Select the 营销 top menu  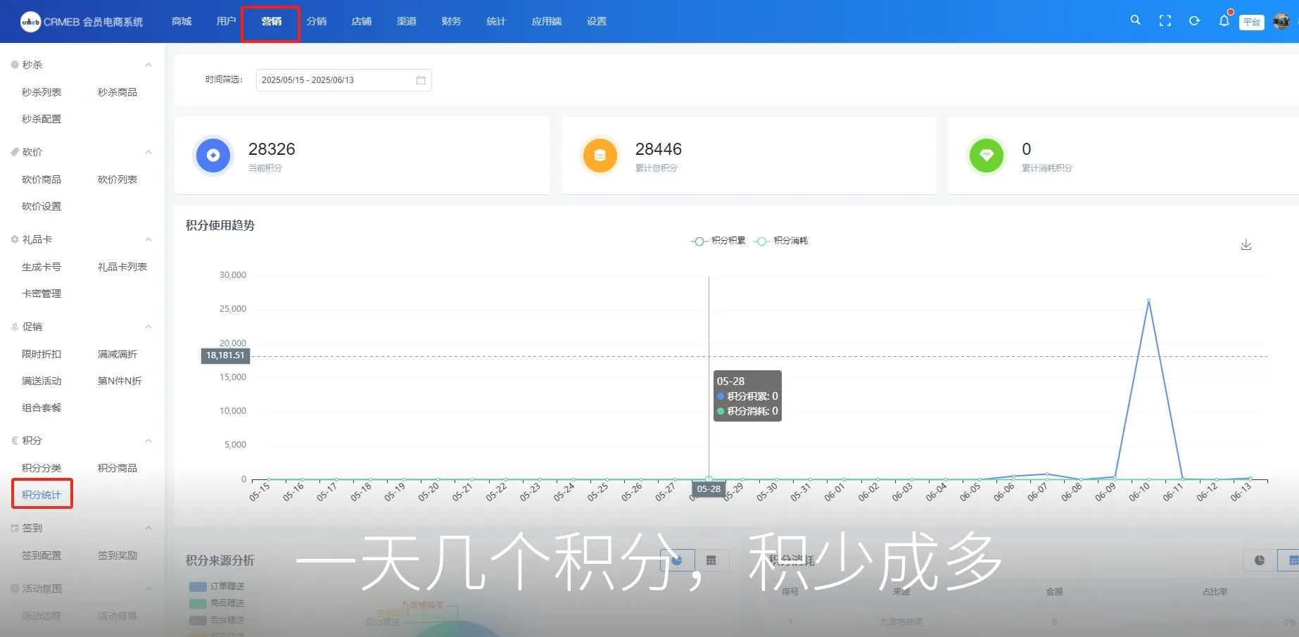click(x=271, y=21)
